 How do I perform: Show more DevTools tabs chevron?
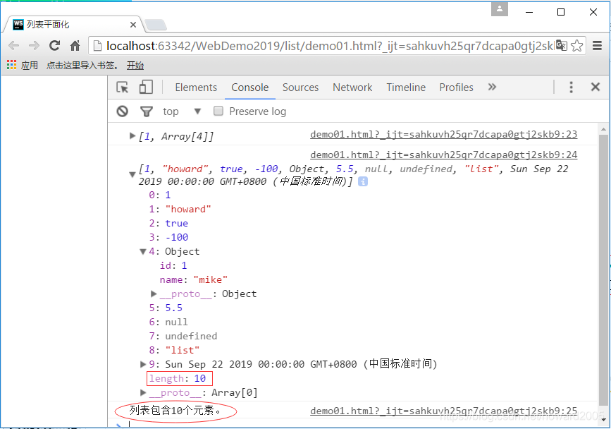[x=492, y=87]
